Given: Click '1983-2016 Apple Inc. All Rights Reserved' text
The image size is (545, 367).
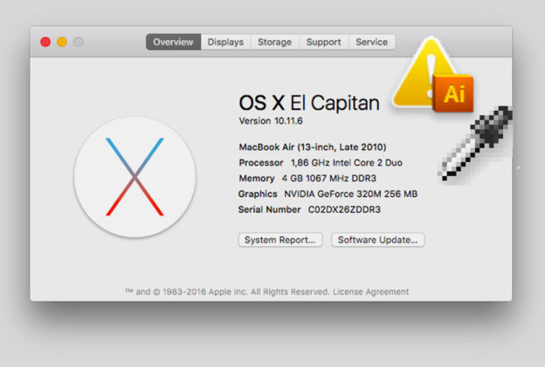Looking at the screenshot, I should [x=246, y=292].
